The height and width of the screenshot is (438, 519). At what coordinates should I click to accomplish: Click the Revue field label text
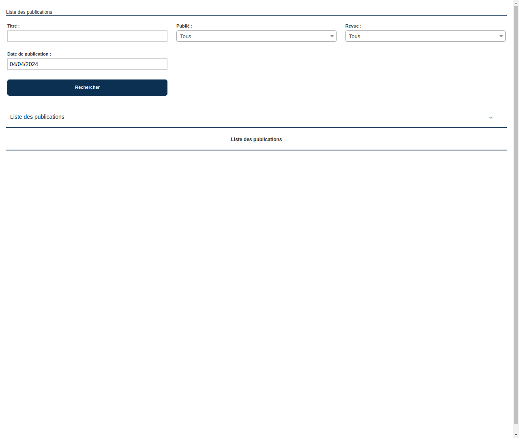click(x=353, y=26)
